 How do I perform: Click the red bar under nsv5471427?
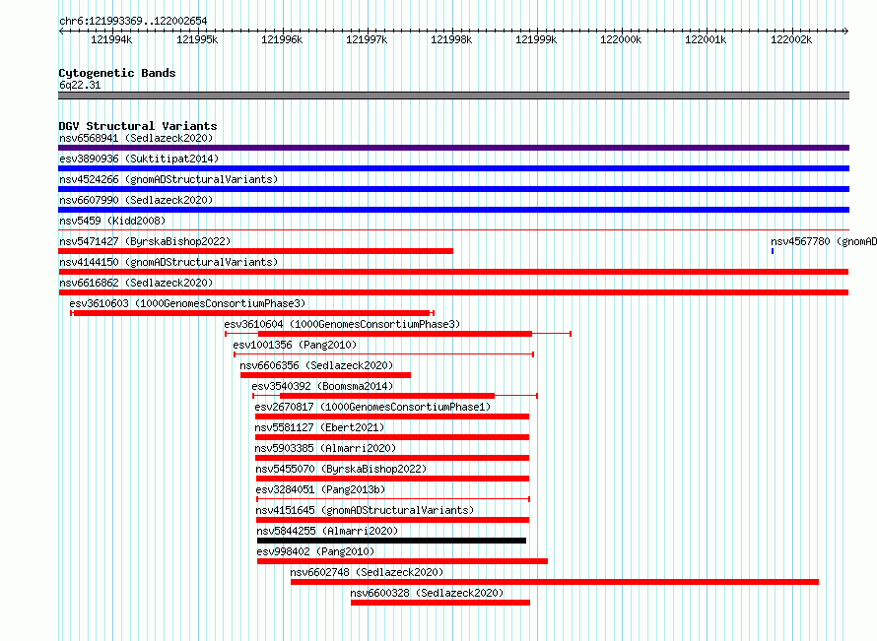click(255, 251)
